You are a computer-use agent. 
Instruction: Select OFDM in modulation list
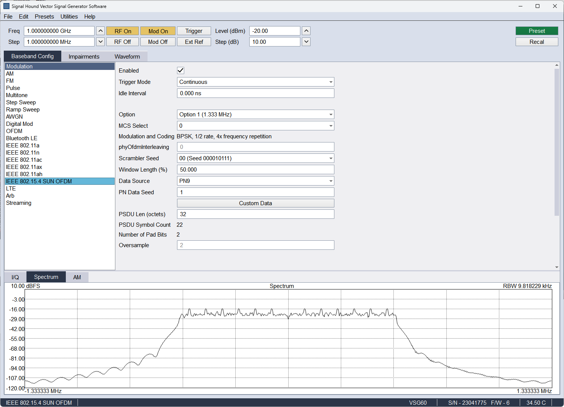point(60,131)
